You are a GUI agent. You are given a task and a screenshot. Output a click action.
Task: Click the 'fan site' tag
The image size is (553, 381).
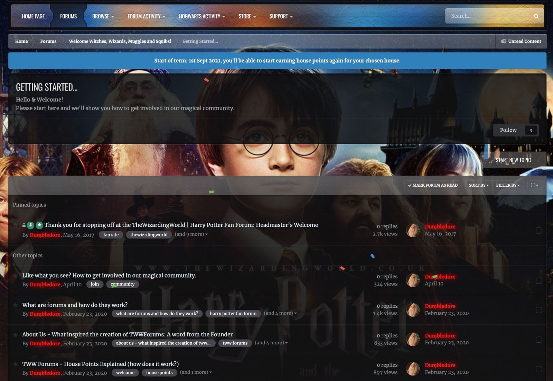pos(111,235)
